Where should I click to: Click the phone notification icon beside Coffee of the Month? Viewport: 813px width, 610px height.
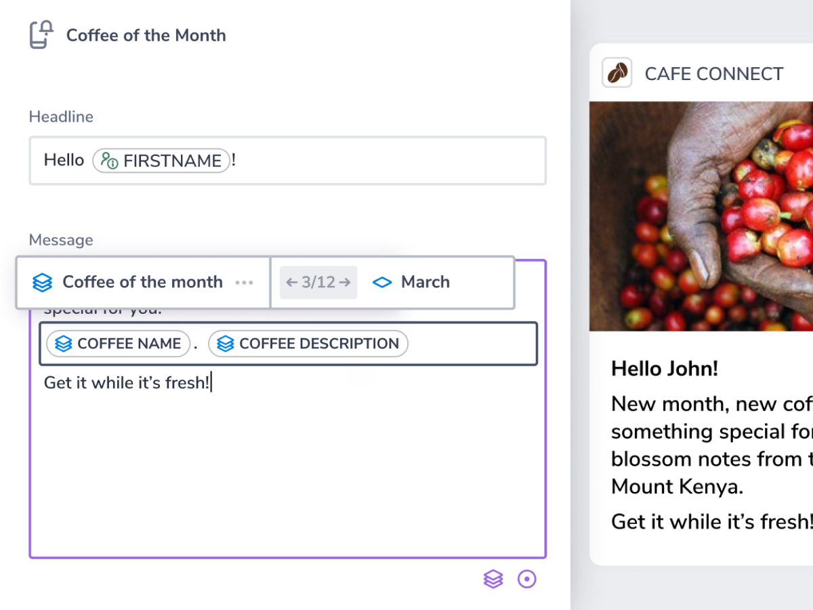tap(41, 35)
